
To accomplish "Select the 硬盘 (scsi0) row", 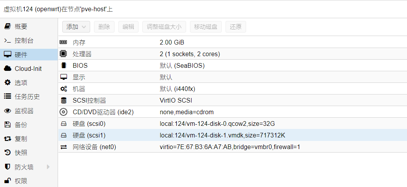I will (233, 124).
